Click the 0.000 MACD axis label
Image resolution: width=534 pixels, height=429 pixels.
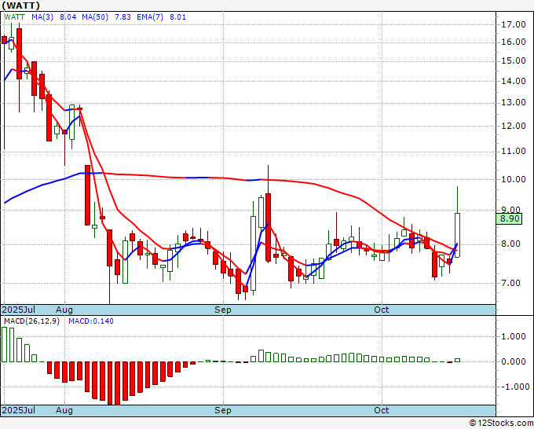pyautogui.click(x=513, y=362)
